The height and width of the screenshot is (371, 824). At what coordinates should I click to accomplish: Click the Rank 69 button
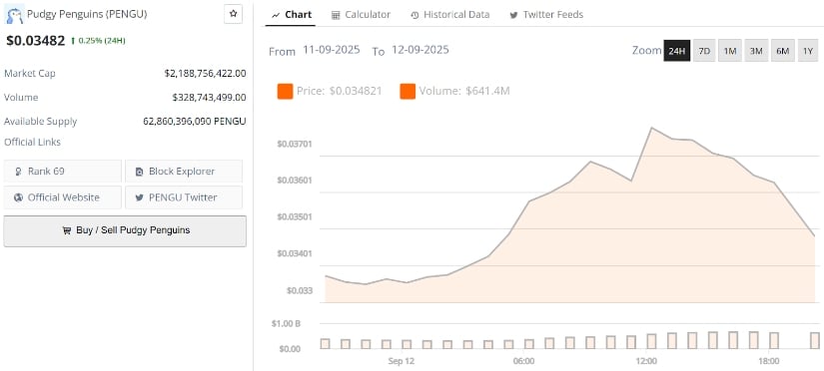click(63, 172)
